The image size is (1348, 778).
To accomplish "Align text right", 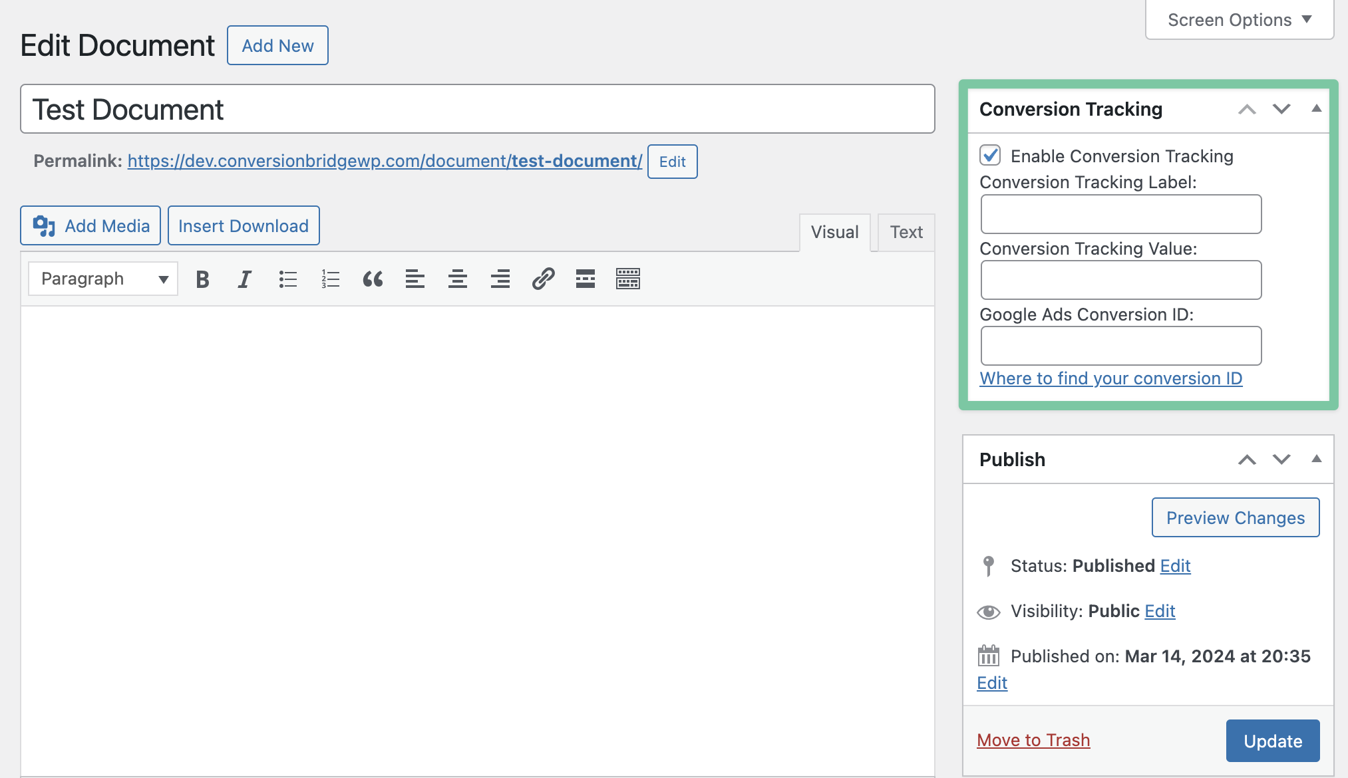I will 500,279.
